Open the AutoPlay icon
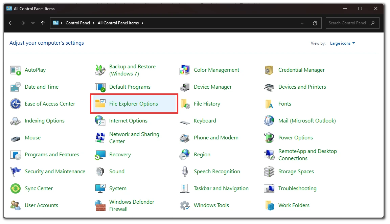Screen dimensions: 390x224 pos(16,70)
